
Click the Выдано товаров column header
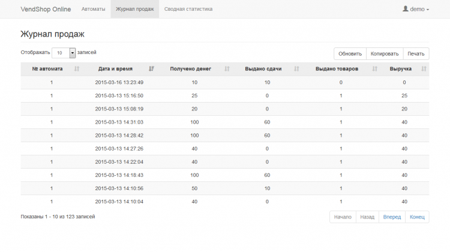click(x=341, y=69)
